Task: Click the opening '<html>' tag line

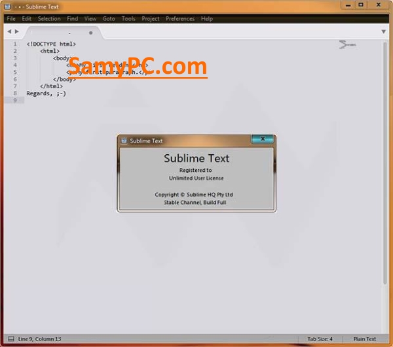Action: coord(50,51)
